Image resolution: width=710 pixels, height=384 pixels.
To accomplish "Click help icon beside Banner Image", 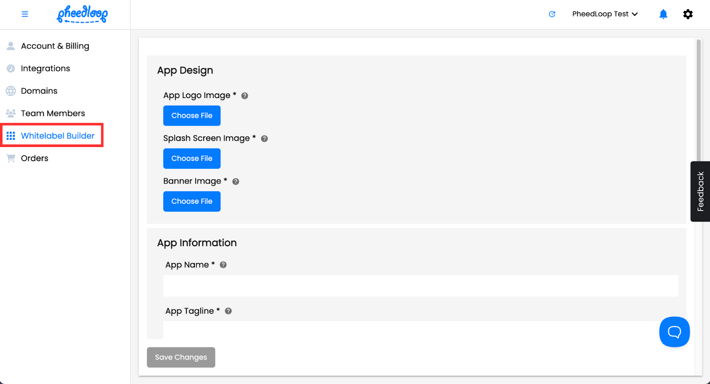I will point(236,182).
